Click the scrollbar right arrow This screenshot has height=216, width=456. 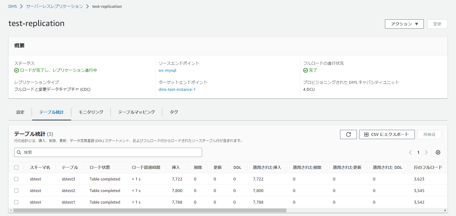click(445, 211)
